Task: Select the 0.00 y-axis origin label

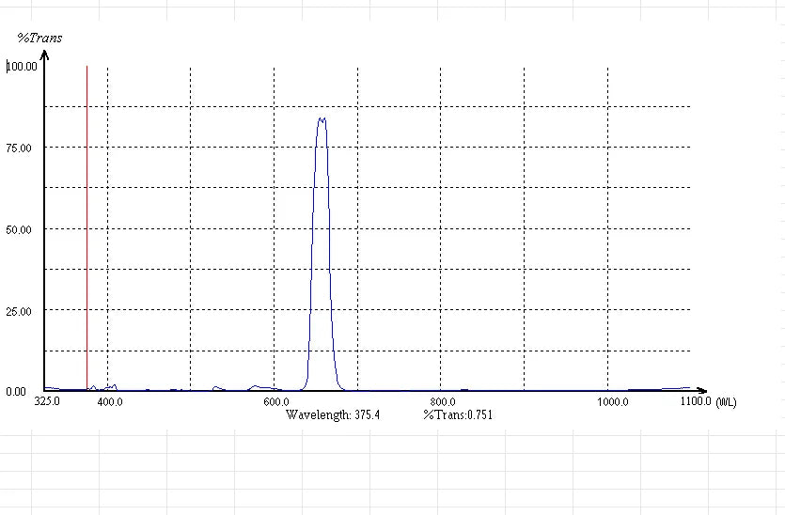Action: coord(16,392)
